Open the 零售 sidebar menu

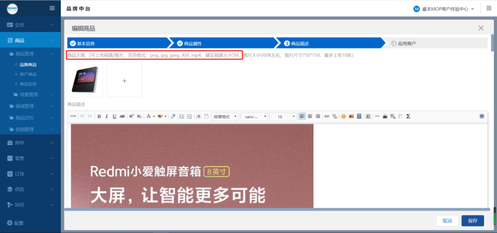pos(30,158)
